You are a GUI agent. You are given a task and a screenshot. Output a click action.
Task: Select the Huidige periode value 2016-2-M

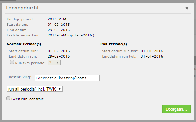[57, 19]
